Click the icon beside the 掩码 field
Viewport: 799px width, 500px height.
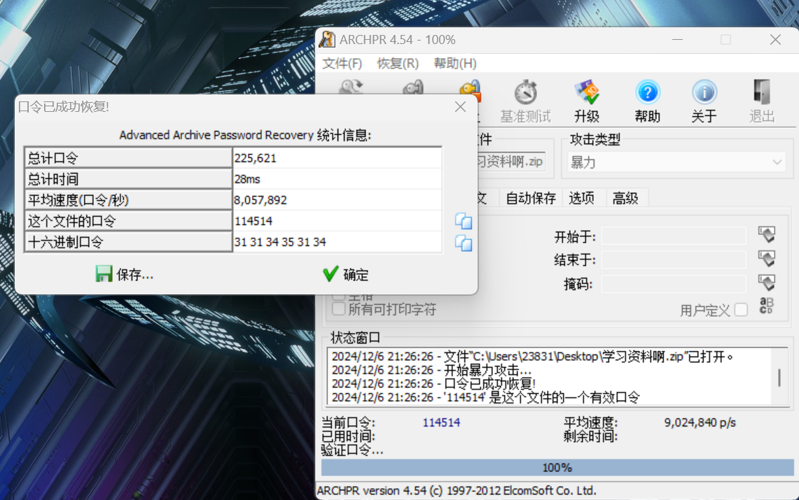(x=766, y=283)
